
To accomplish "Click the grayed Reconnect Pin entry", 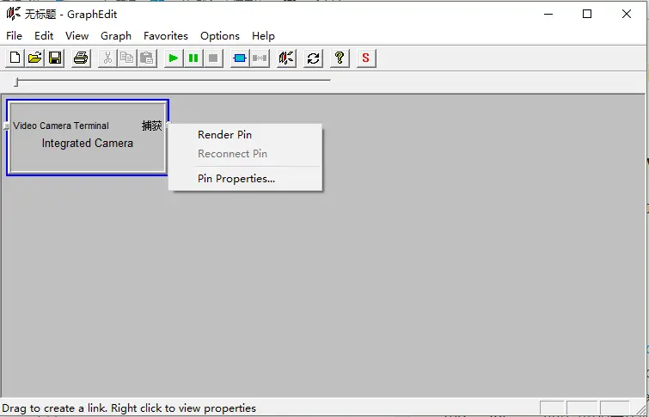I will click(x=246, y=154).
